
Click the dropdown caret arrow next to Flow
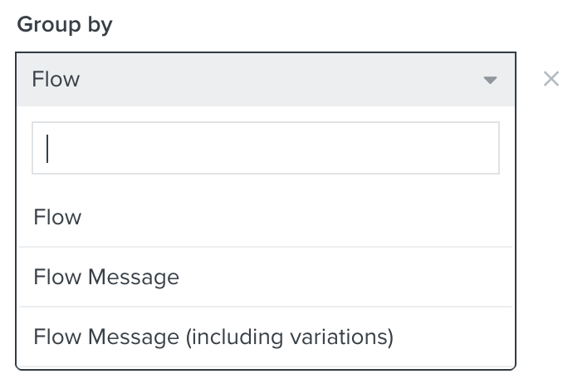(490, 80)
